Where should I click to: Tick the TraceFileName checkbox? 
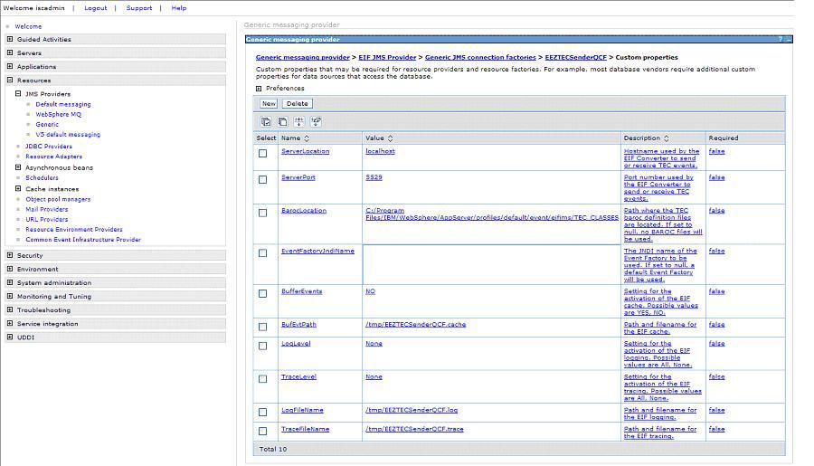click(262, 432)
